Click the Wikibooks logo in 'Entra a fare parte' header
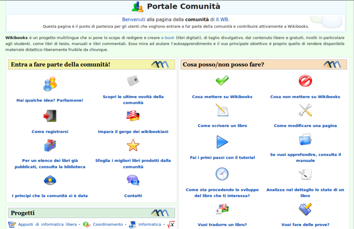 coord(160,65)
